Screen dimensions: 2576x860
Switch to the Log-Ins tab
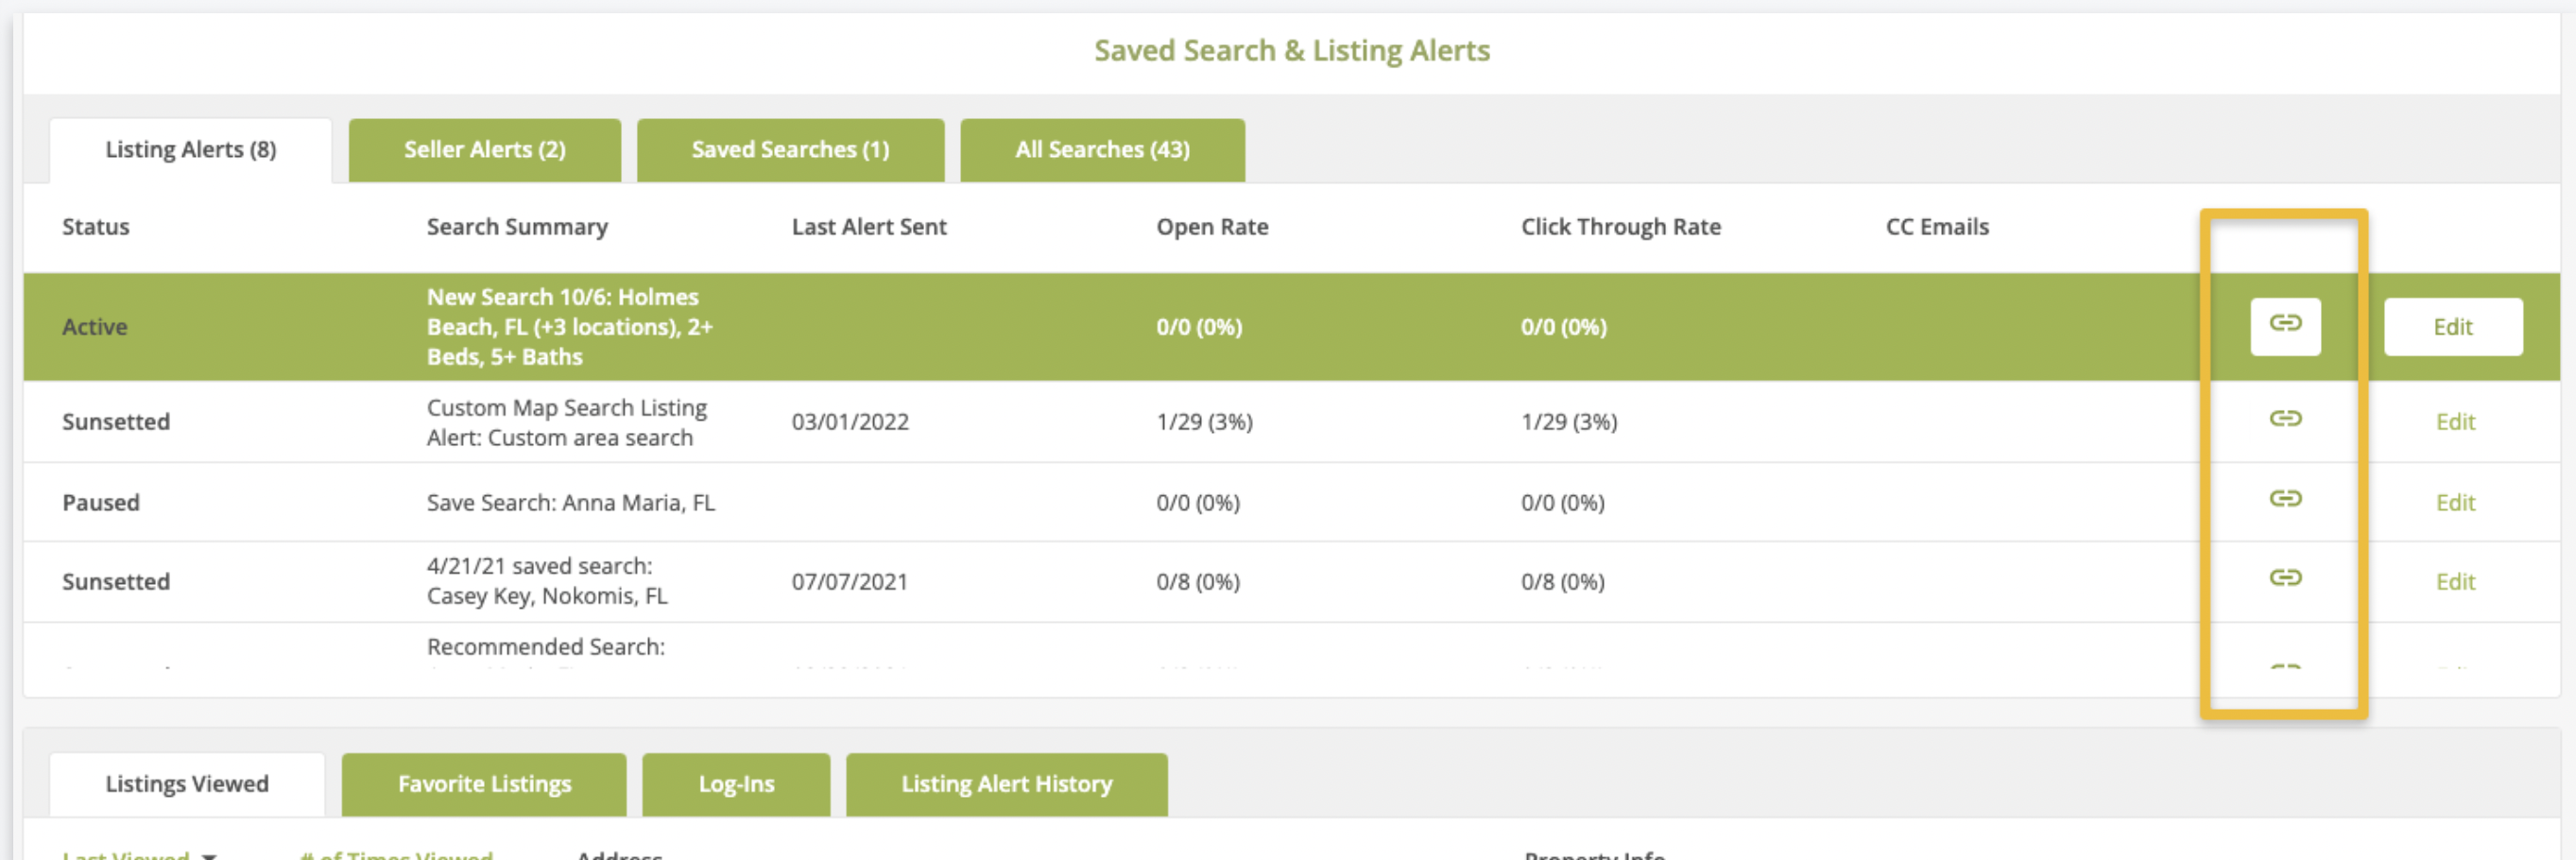[736, 784]
